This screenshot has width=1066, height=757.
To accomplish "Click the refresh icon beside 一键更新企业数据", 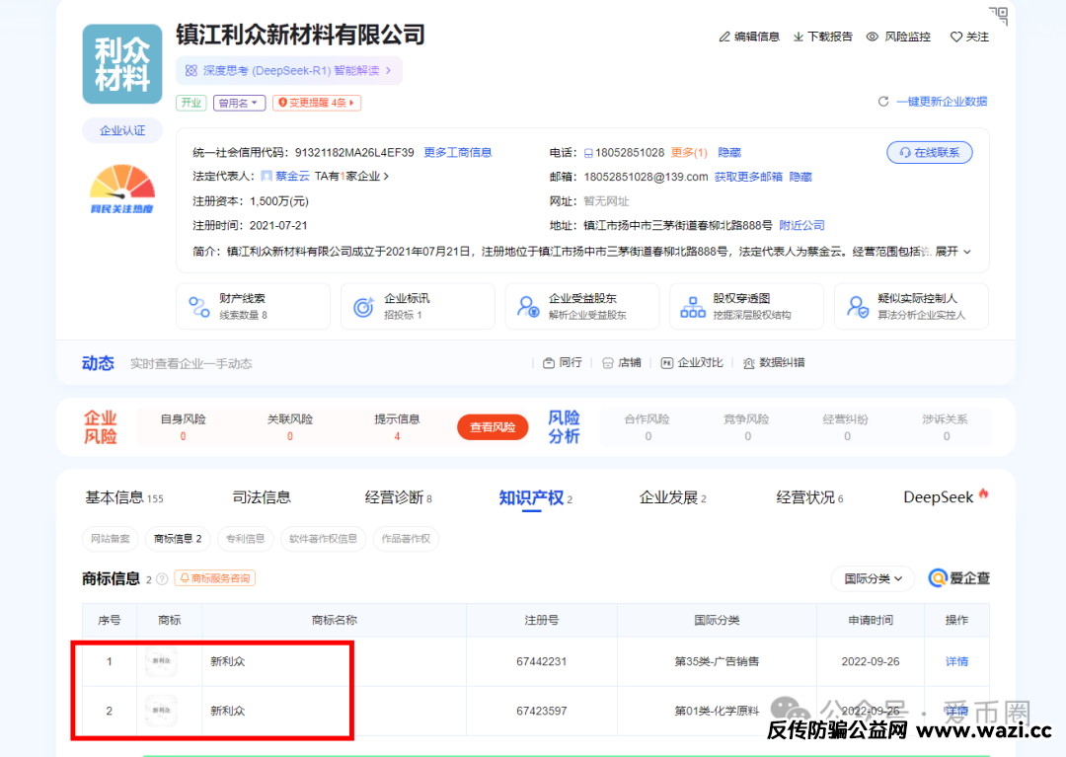I will (883, 102).
